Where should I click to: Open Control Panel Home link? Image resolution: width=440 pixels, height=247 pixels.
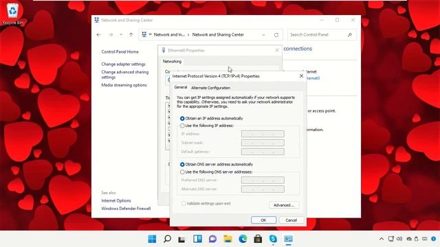tap(120, 52)
